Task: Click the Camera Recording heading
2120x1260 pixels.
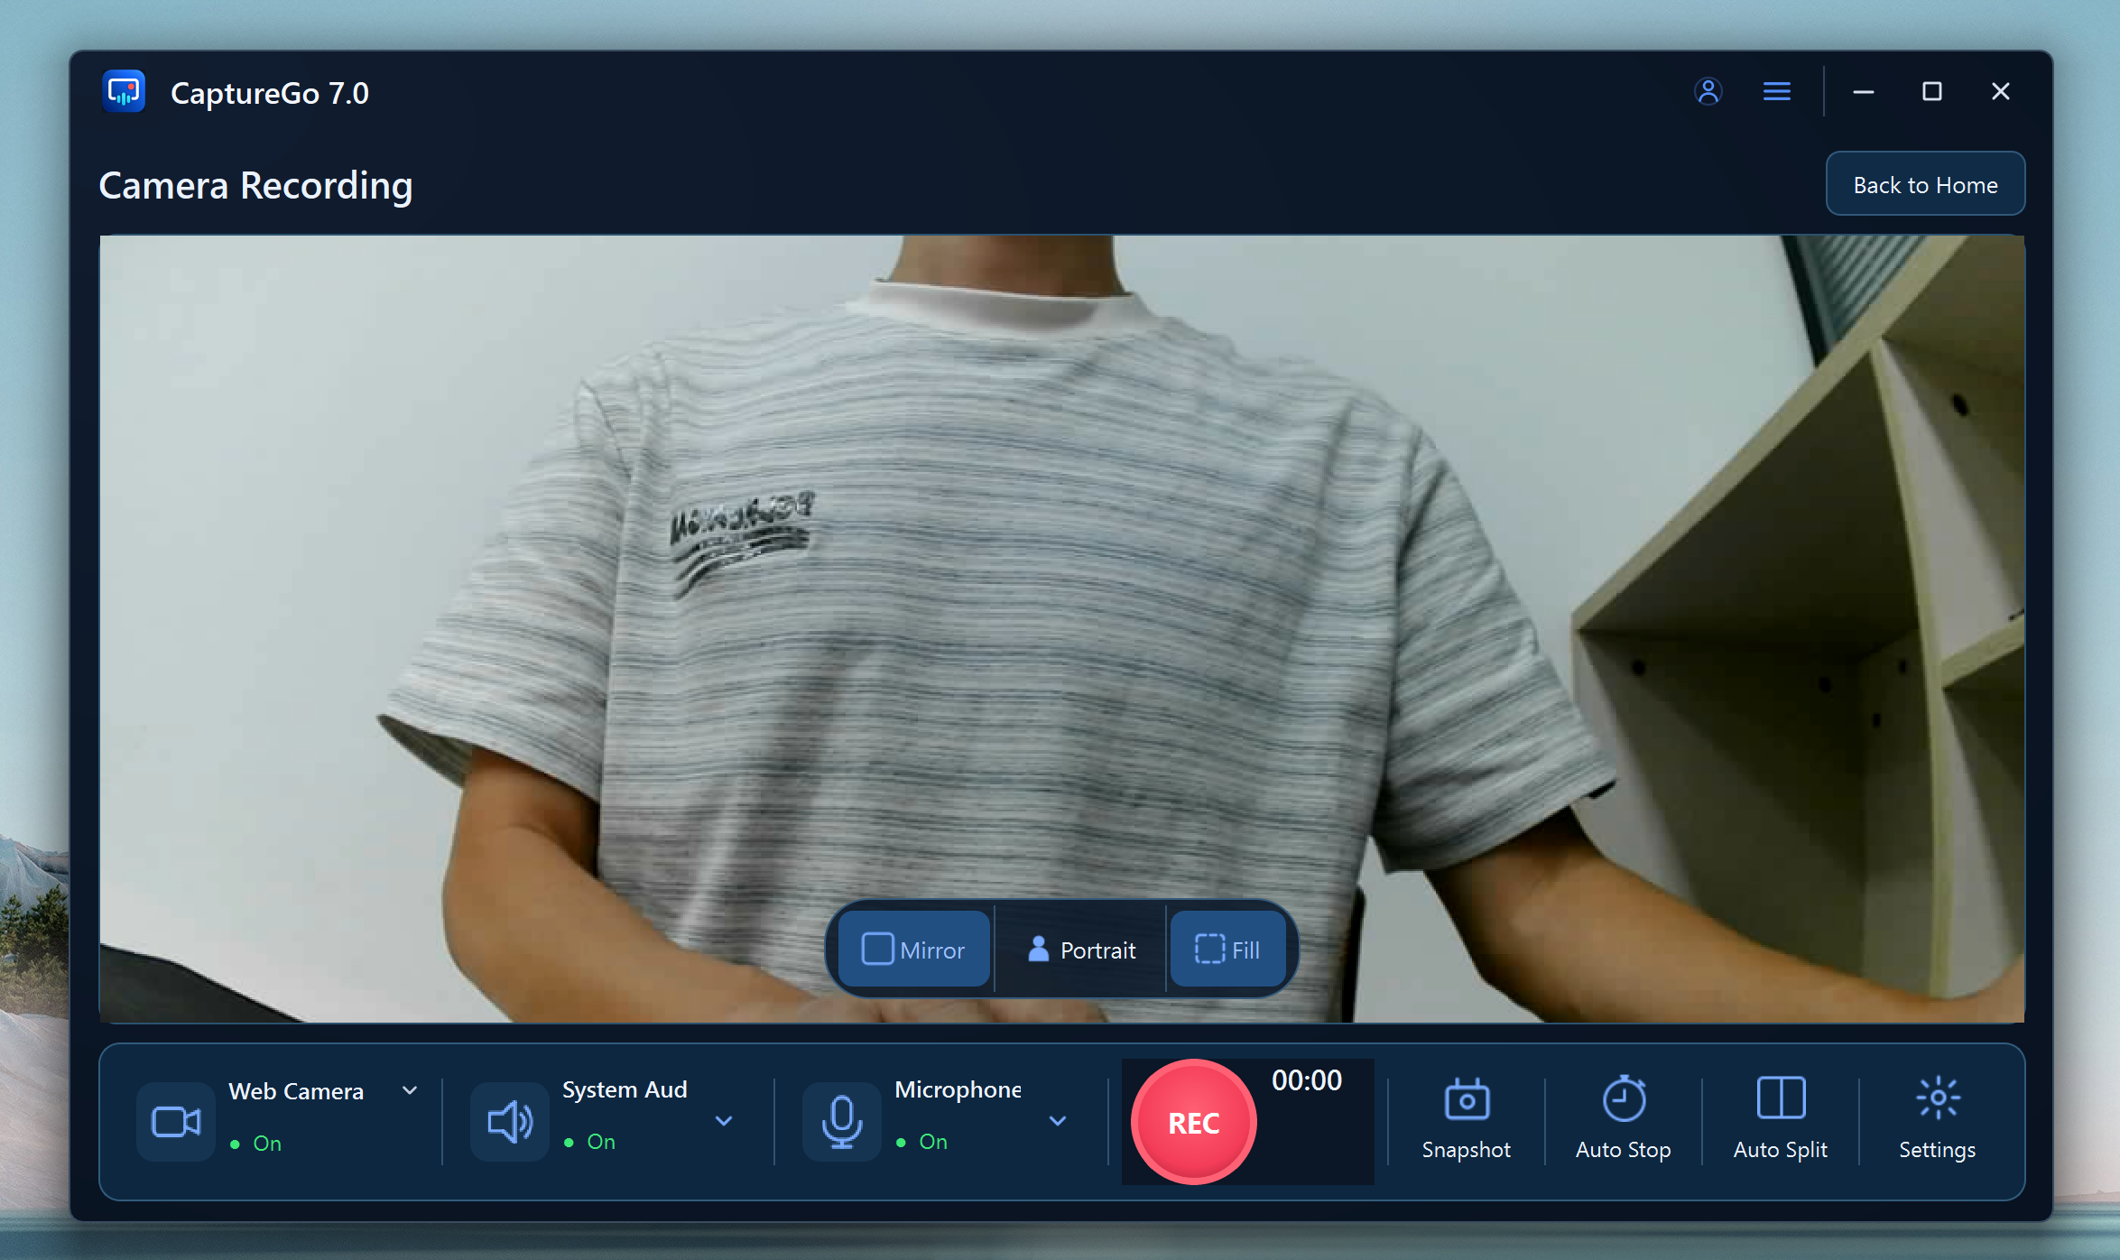Action: [255, 185]
